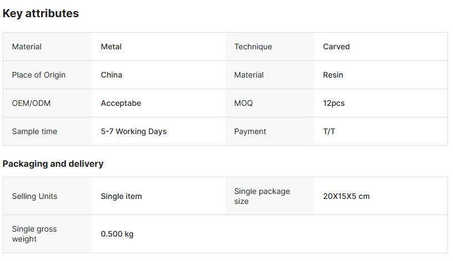
Task: Select the "Acceptabe" OEM/ODM value
Action: (x=121, y=103)
